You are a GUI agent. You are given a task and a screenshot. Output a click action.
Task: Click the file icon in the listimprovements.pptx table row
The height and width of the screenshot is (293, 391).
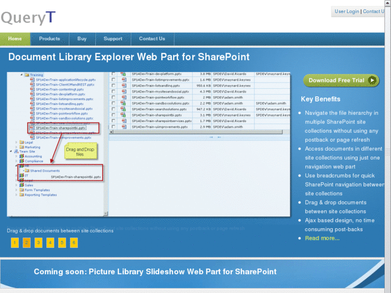coord(124,80)
